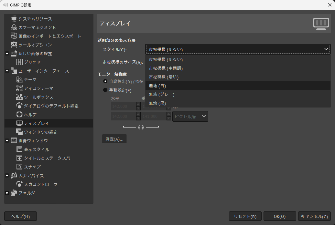Click the 画像ウィンドウ icon
This screenshot has width=335, height=225.
(x=14, y=140)
